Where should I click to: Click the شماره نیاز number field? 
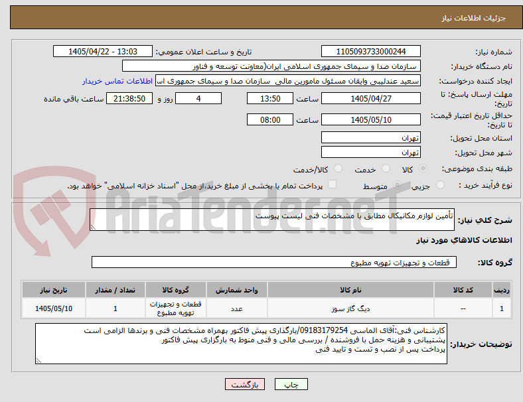click(x=370, y=51)
